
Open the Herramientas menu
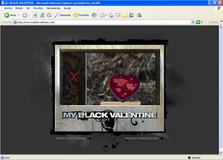point(54,8)
